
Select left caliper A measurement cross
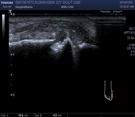click(x=22, y=37)
